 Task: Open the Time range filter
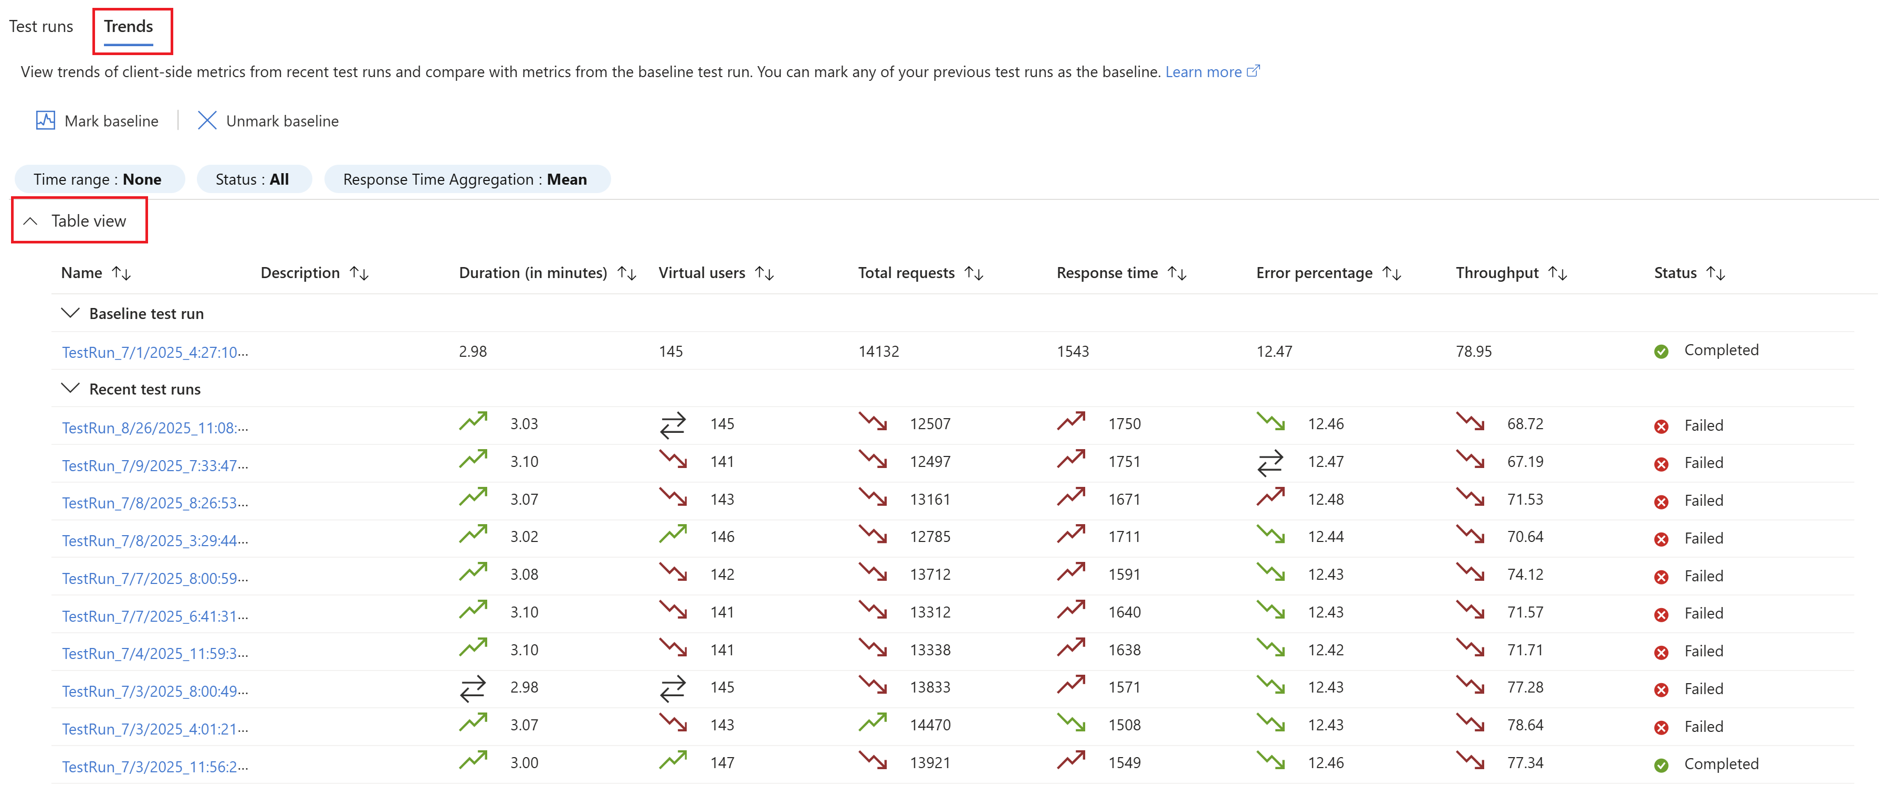pyautogui.click(x=99, y=179)
